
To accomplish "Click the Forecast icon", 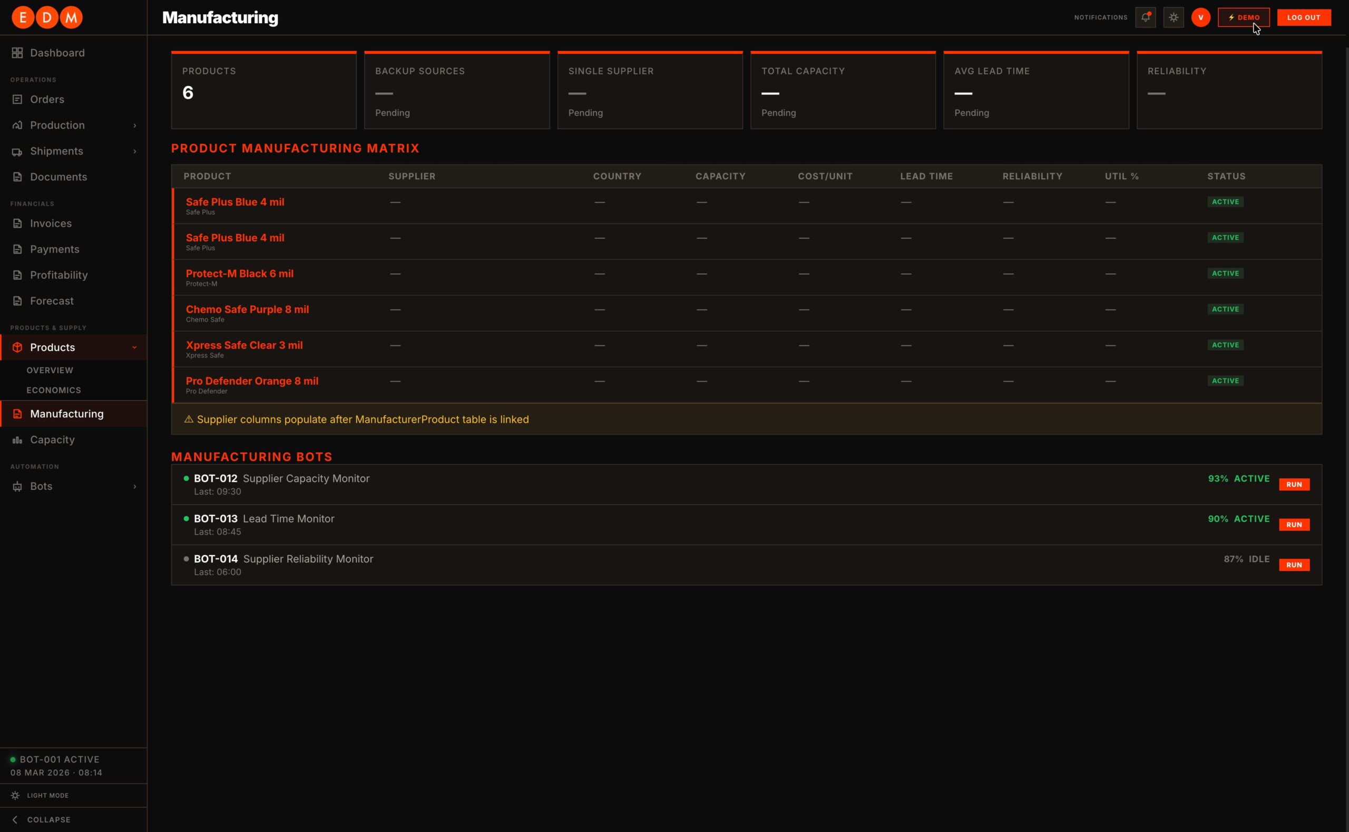I will click(17, 301).
